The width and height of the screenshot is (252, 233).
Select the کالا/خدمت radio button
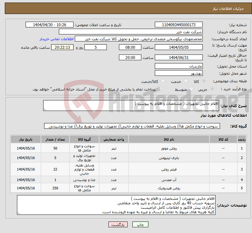163,81
